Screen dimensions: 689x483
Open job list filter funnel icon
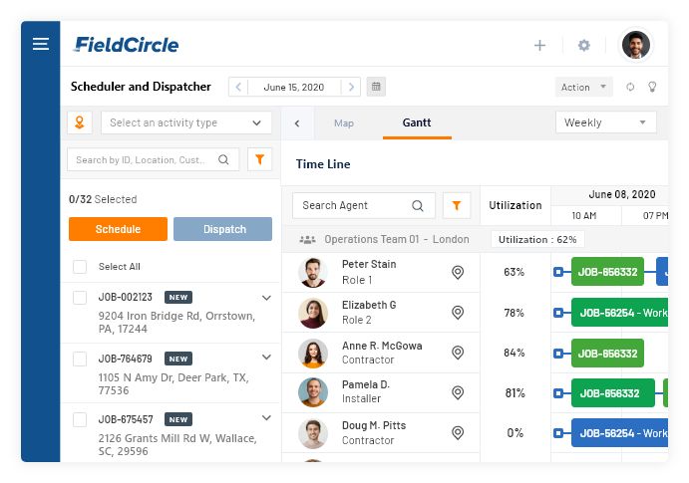point(259,159)
